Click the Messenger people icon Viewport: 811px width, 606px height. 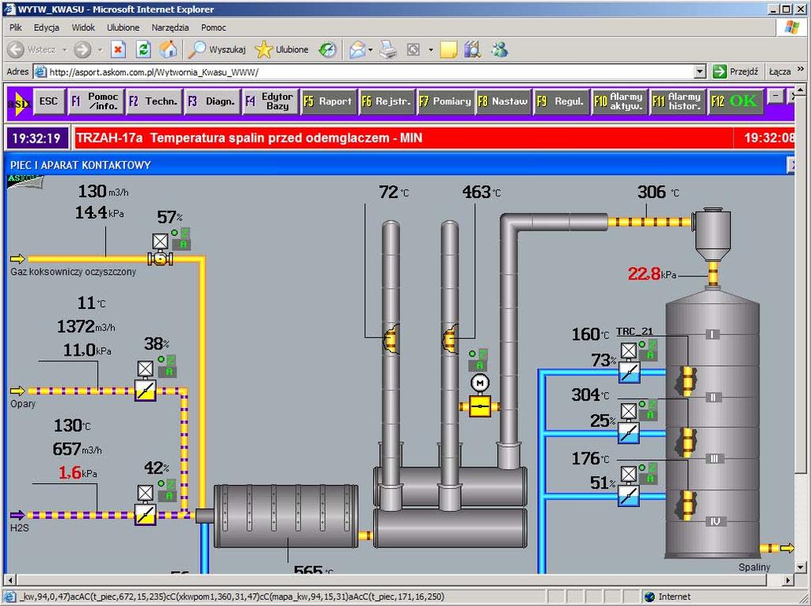click(500, 50)
